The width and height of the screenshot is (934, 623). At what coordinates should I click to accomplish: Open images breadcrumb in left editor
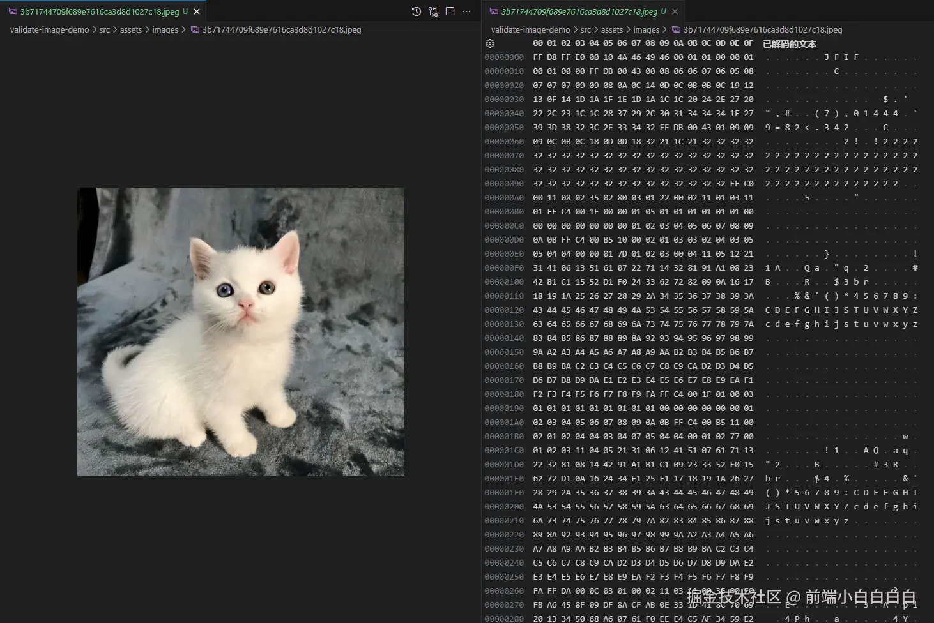coord(165,29)
